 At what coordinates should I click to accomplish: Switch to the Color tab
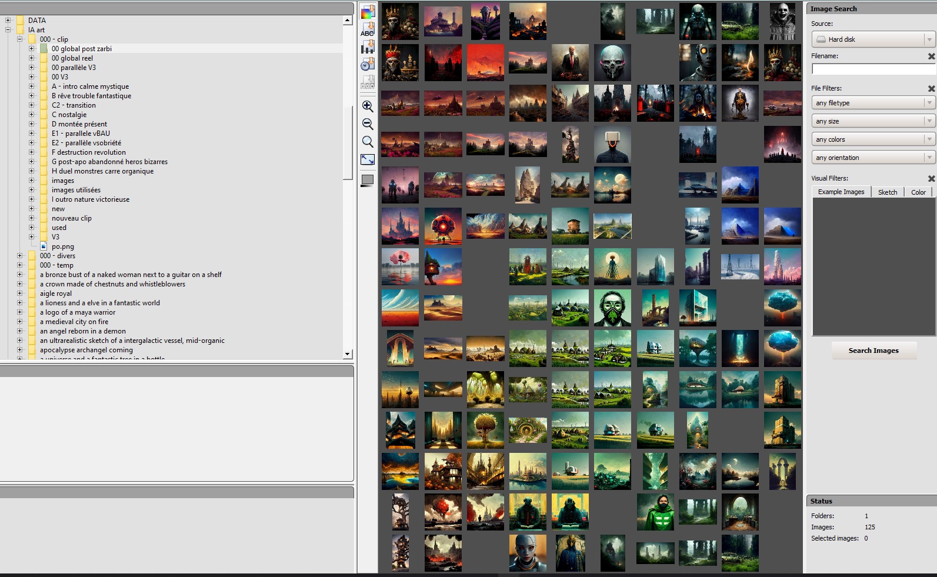(x=918, y=192)
